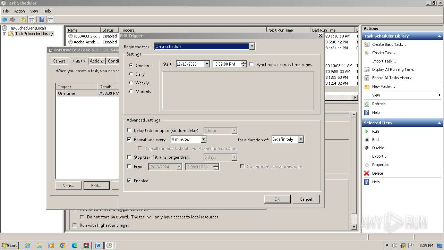The height and width of the screenshot is (250, 444).
Task: Enable the Expire checkbox
Action: 129,166
